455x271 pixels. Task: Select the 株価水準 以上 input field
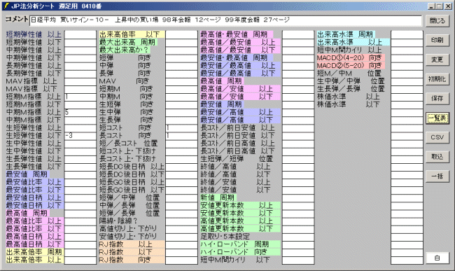pos(407,97)
